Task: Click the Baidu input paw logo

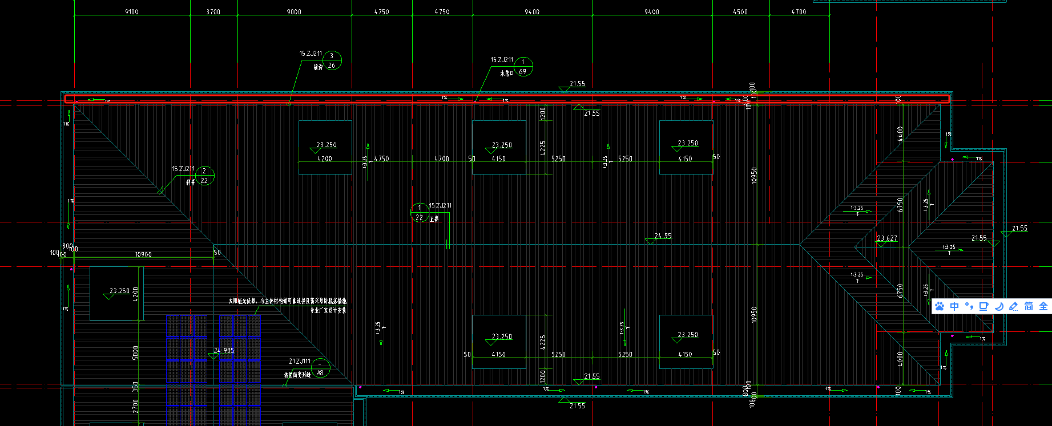Action: coord(940,306)
